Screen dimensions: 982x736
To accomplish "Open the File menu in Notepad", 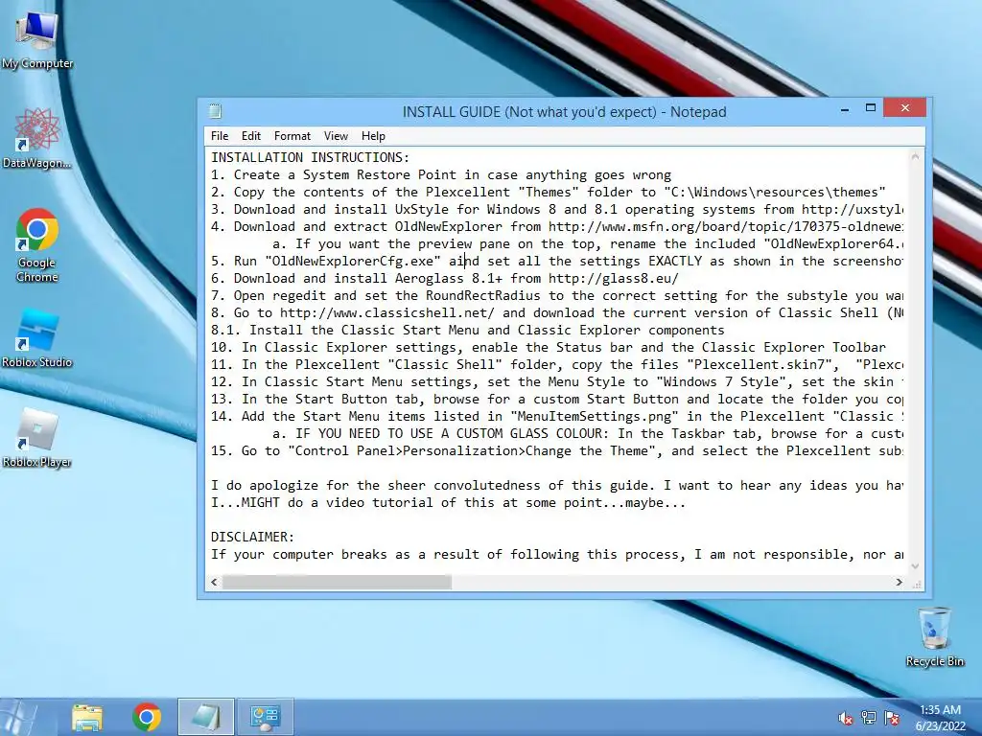I will tap(220, 136).
